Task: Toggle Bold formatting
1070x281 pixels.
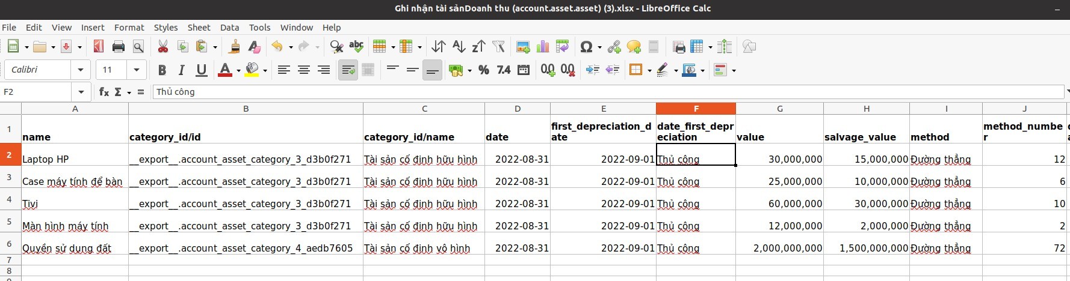Action: tap(162, 70)
